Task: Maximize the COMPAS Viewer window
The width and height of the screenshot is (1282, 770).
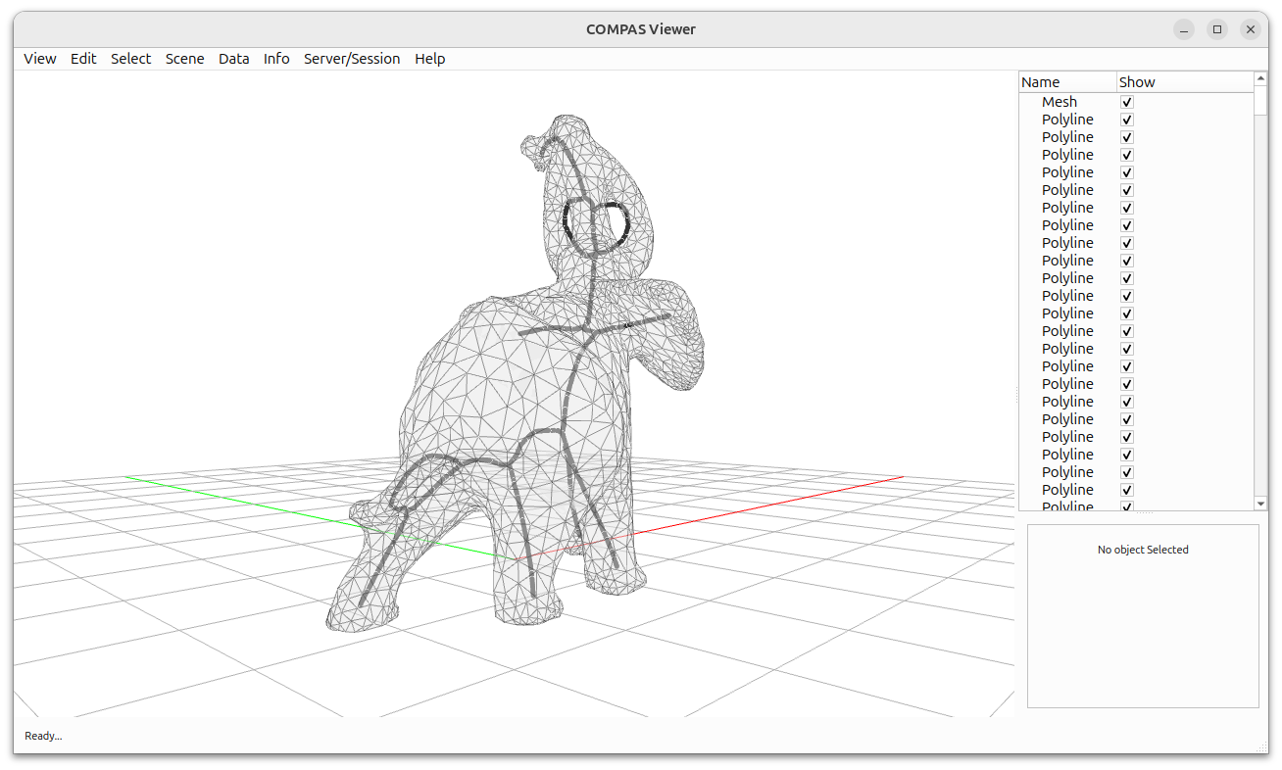Action: click(x=1217, y=29)
